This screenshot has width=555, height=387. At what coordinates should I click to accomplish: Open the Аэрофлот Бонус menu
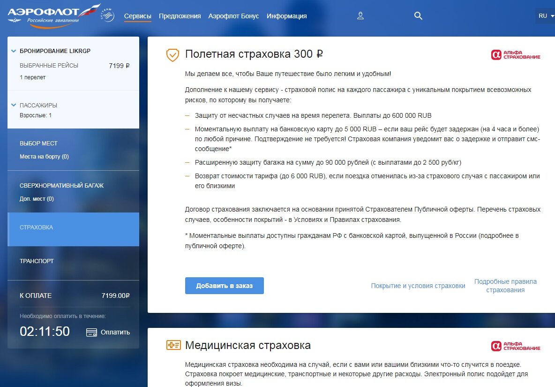point(233,16)
